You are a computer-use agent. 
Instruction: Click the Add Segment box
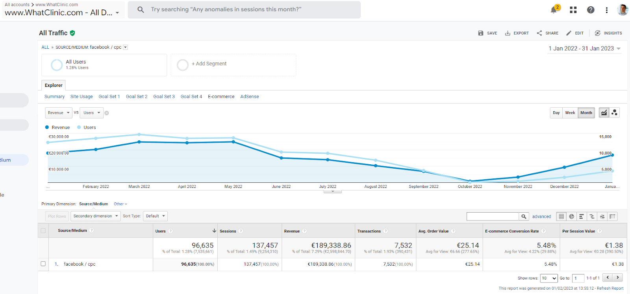pyautogui.click(x=233, y=65)
